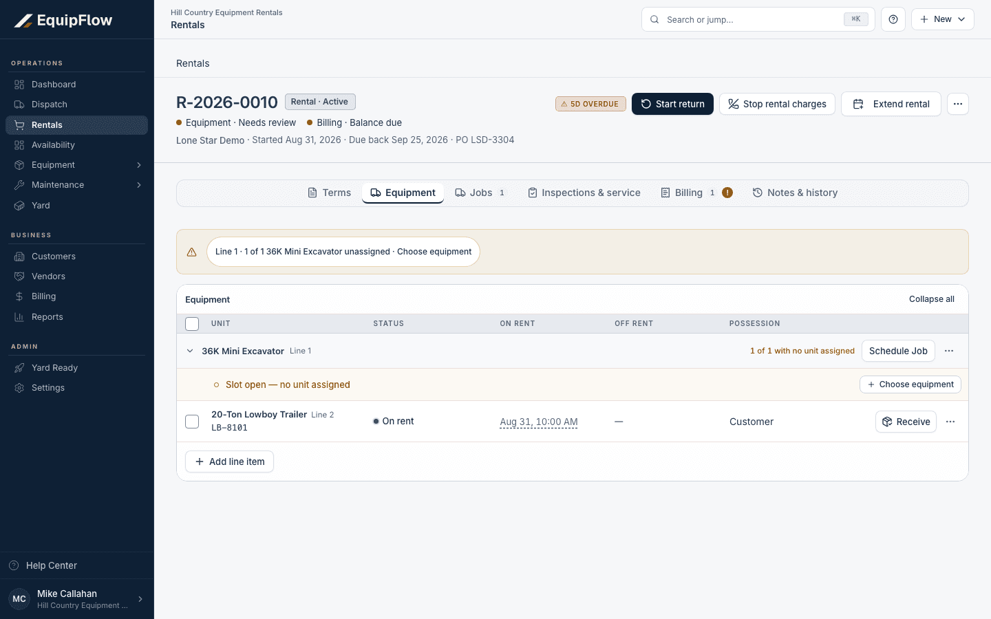Screen dimensions: 991x619
Task: Collapse all equipment lines
Action: coord(932,299)
